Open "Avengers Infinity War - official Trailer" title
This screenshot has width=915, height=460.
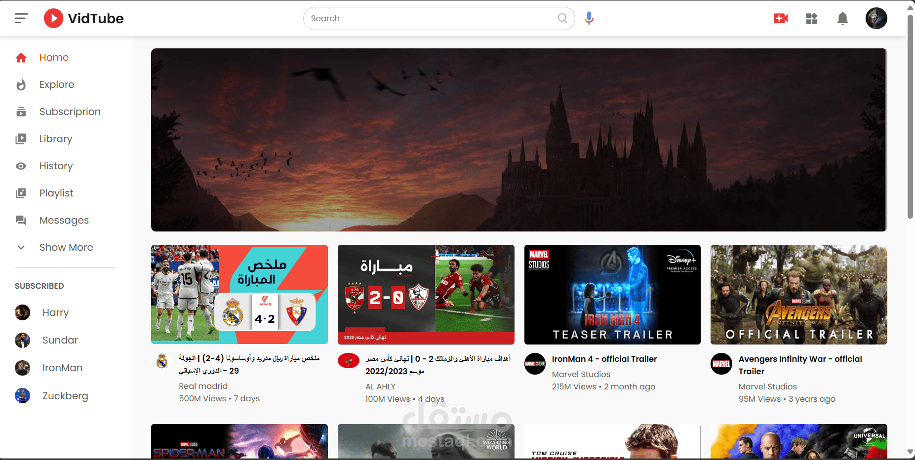coord(800,365)
